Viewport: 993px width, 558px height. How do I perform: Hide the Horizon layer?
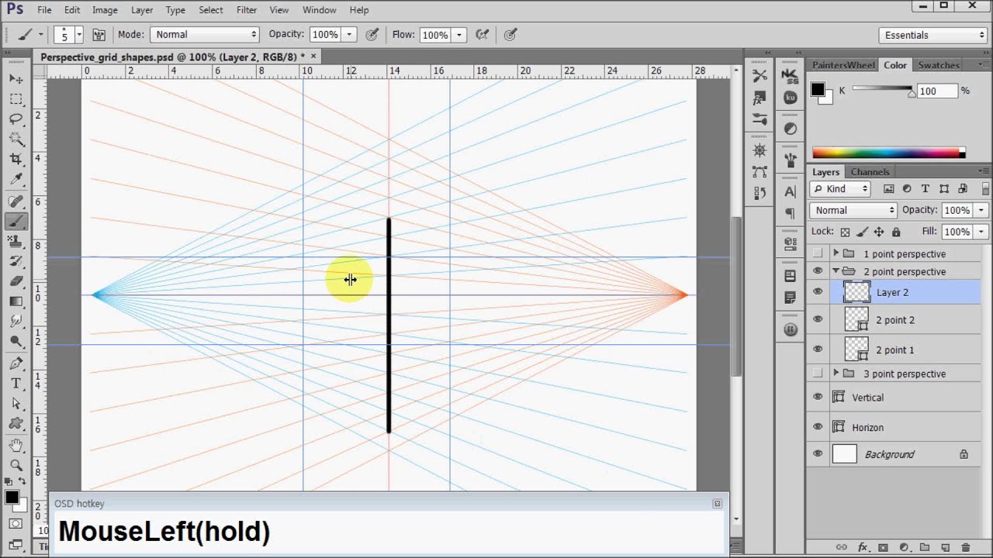(817, 427)
